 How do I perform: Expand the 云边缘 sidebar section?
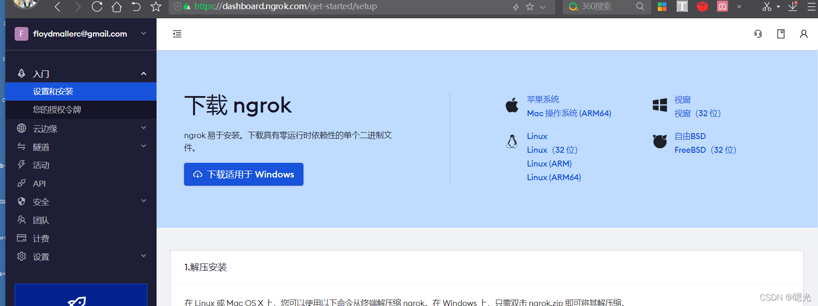(81, 129)
